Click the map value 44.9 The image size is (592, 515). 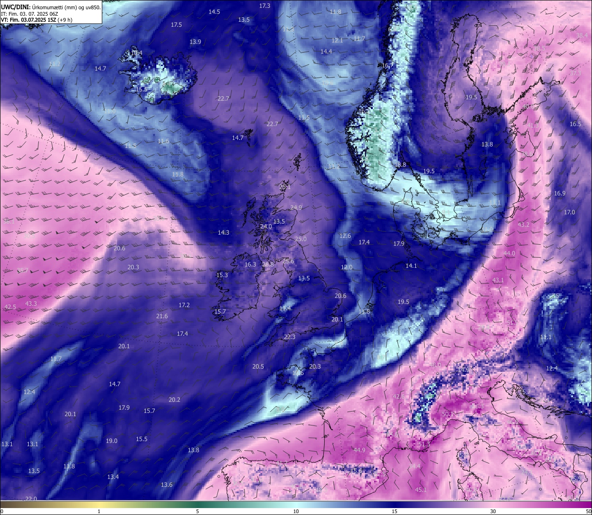click(x=359, y=450)
